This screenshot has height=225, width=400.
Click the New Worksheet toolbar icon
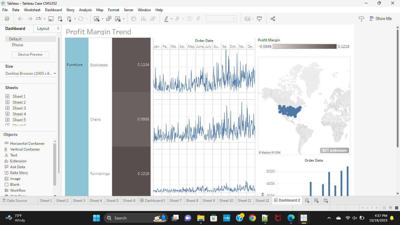(97, 19)
